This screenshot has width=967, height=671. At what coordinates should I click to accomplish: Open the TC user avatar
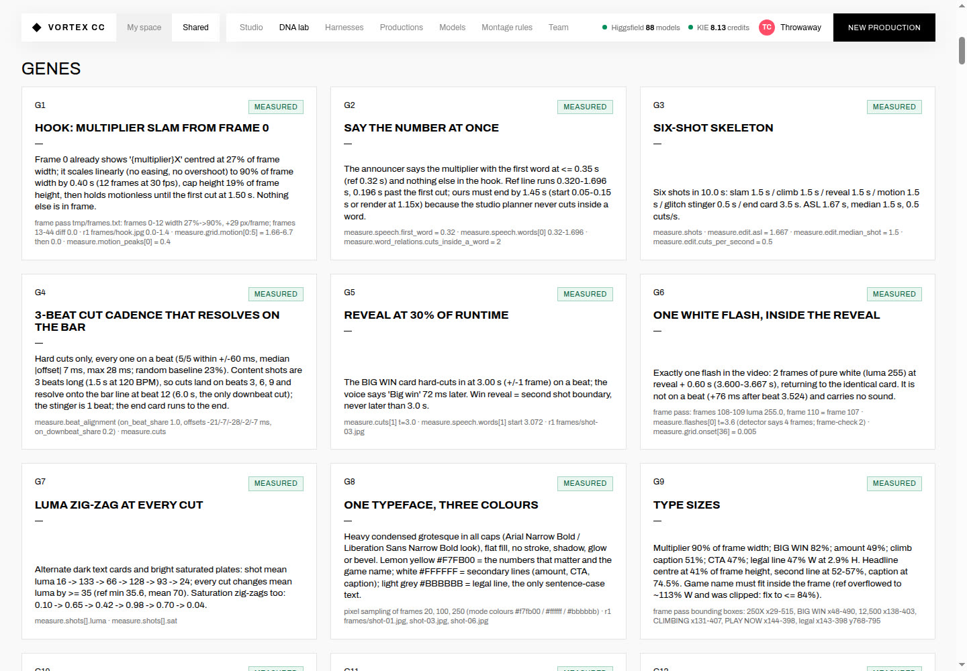[x=766, y=28]
